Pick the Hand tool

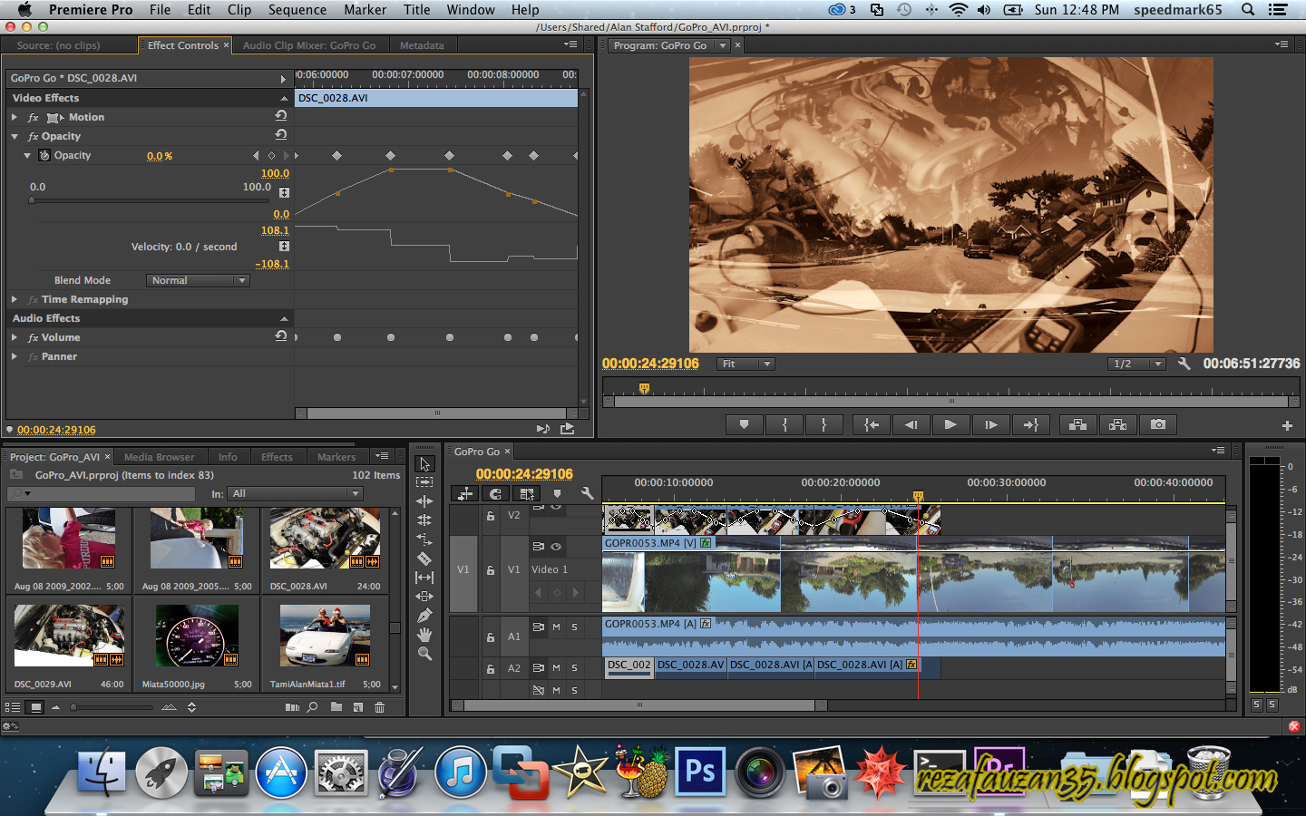(x=424, y=635)
